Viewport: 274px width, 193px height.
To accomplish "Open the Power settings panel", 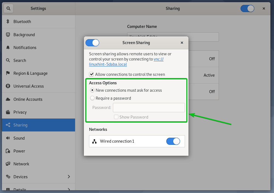I will pos(38,151).
